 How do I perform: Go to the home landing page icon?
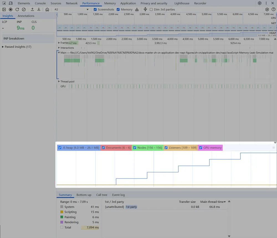47,9
